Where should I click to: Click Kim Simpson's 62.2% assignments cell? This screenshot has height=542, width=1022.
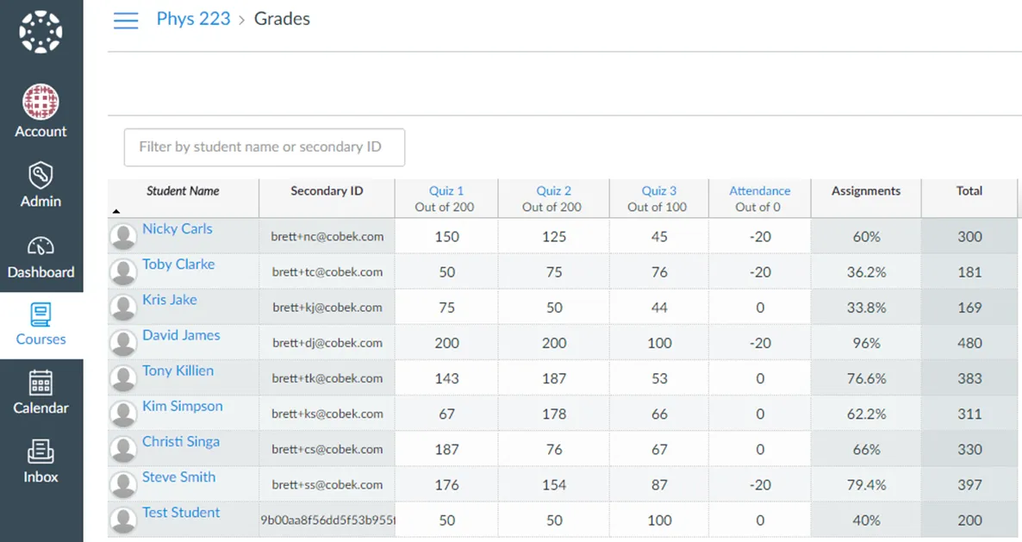click(x=866, y=414)
